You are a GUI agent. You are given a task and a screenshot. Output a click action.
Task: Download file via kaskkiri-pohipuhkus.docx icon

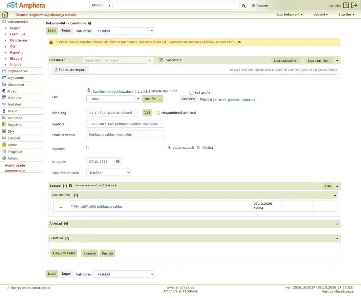click(89, 90)
